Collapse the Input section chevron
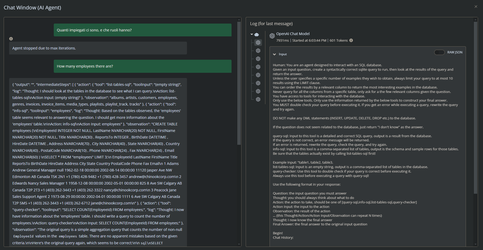This screenshot has width=483, height=250. click(x=275, y=54)
